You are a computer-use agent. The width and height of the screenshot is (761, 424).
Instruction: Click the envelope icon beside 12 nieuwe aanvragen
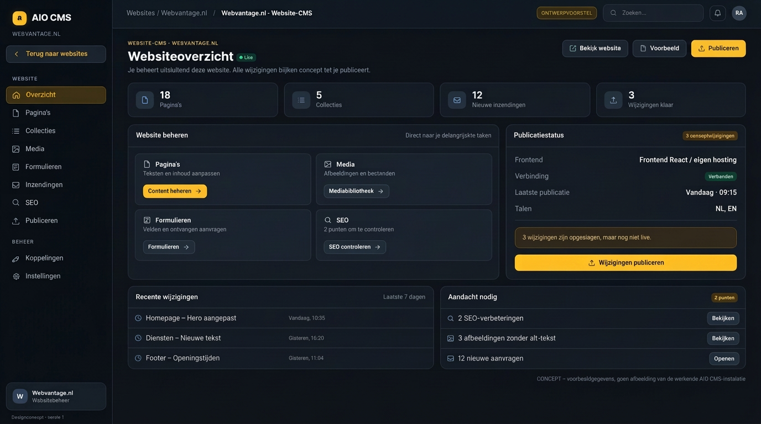pyautogui.click(x=451, y=358)
